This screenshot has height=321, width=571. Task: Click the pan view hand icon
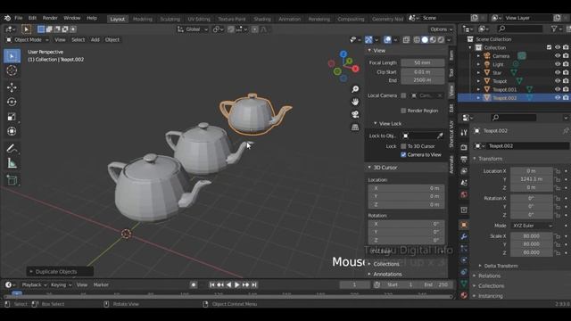tap(355, 102)
